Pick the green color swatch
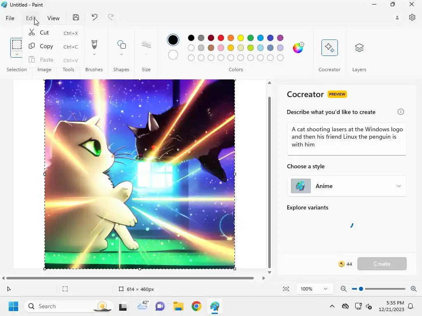 click(x=251, y=38)
